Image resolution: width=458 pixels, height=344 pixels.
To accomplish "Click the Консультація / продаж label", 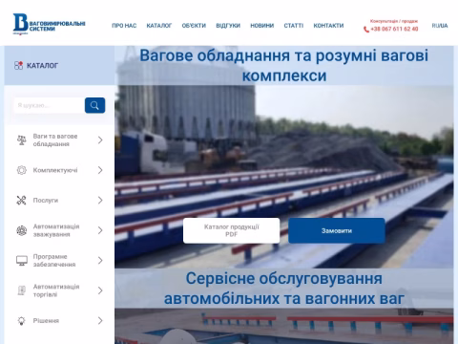I will click(x=394, y=21).
